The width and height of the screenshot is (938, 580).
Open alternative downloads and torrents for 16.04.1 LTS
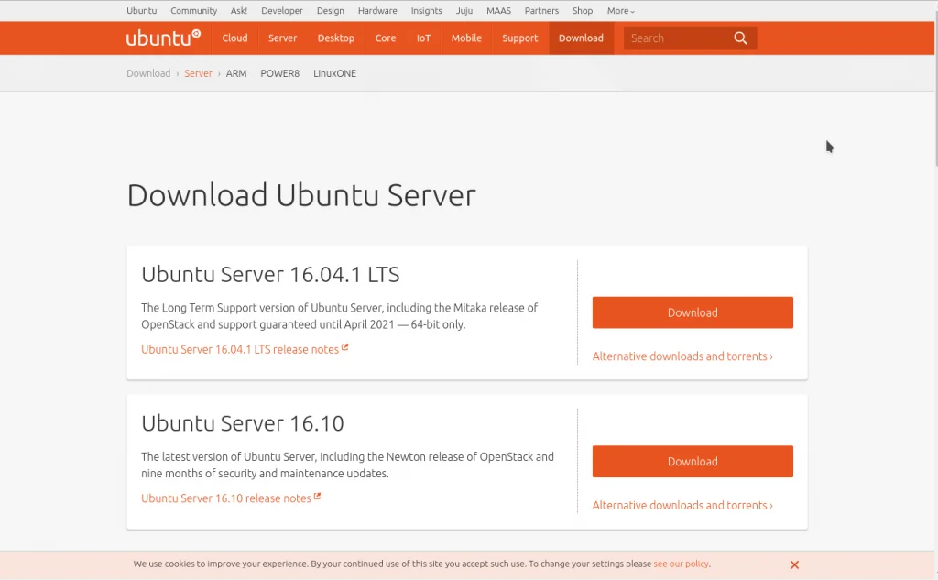tap(682, 356)
